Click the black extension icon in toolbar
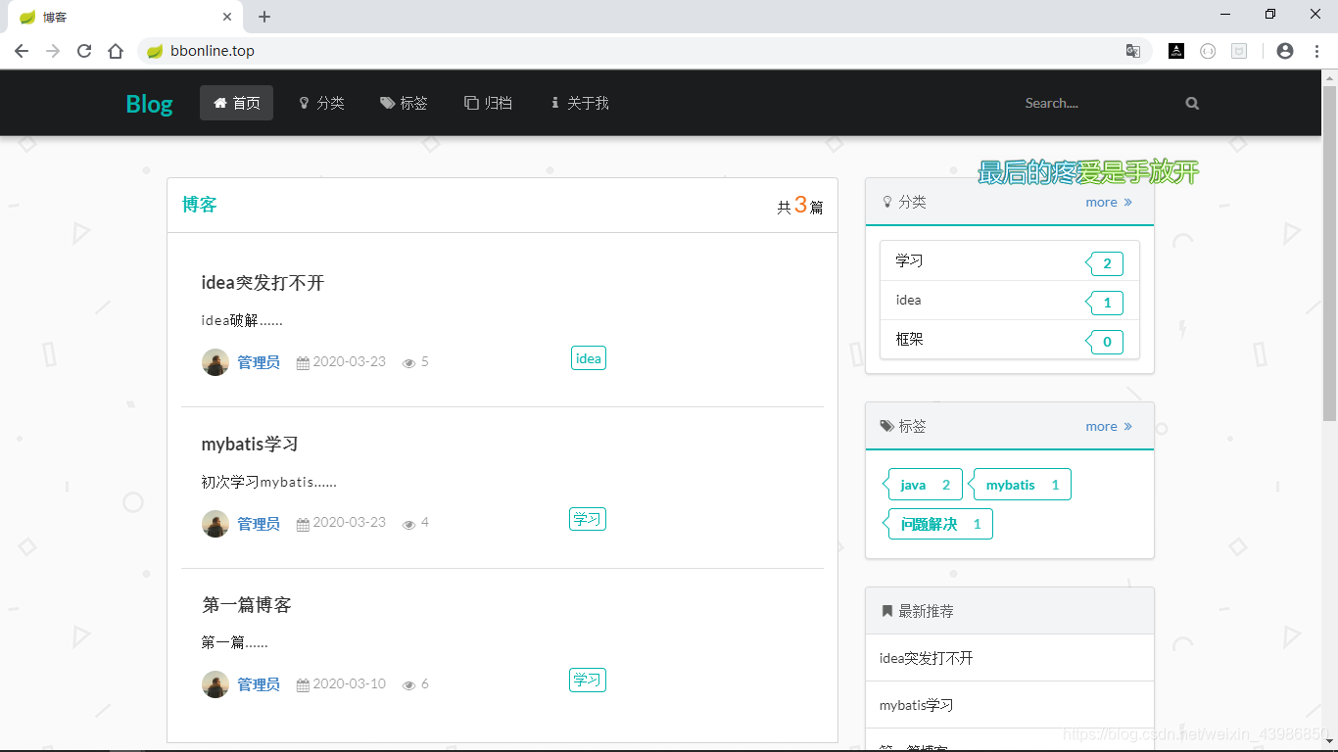 tap(1176, 51)
